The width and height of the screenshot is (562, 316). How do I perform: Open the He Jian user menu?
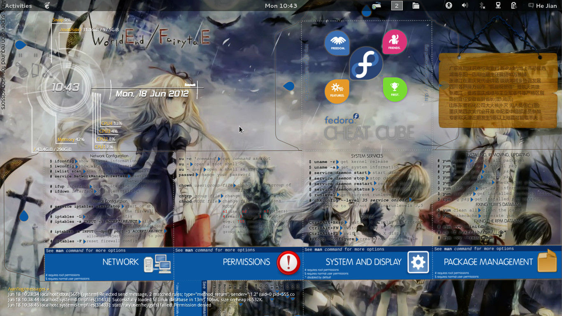[542, 6]
